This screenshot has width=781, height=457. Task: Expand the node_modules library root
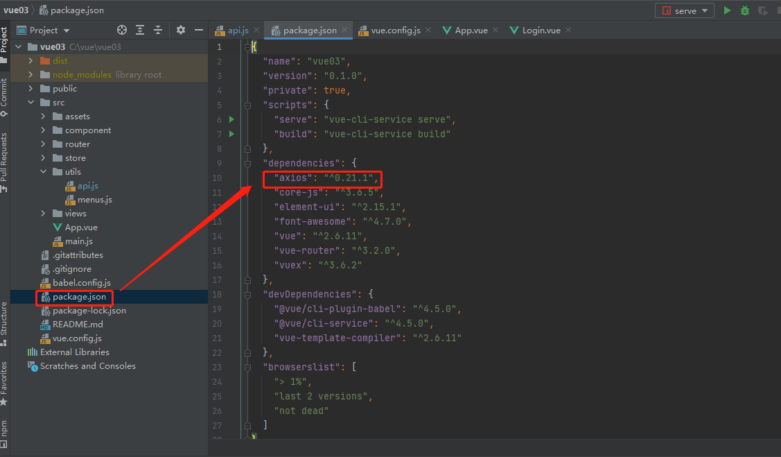click(x=30, y=74)
